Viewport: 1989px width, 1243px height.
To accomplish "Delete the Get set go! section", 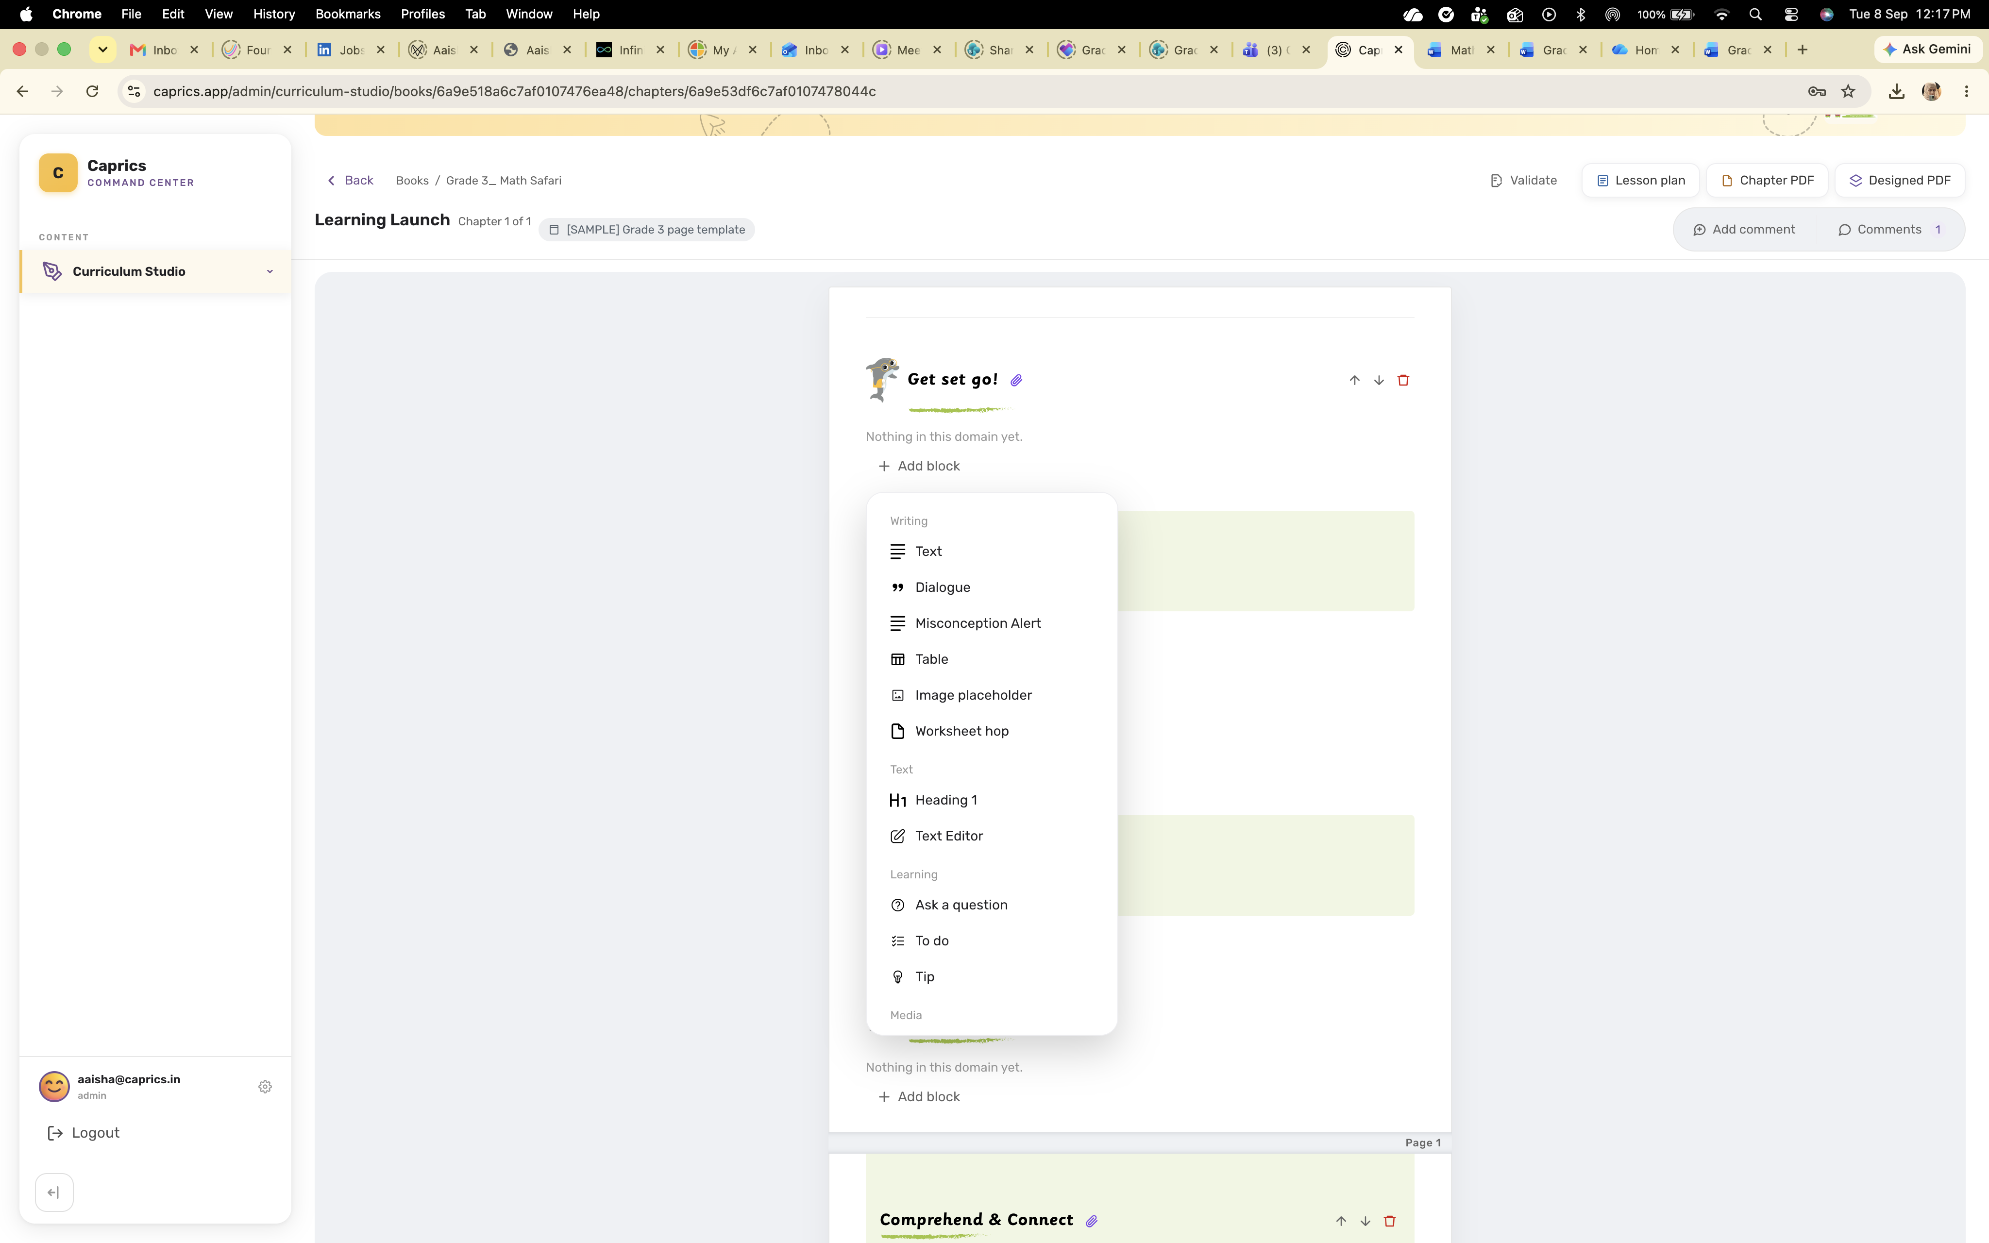I will [1403, 380].
